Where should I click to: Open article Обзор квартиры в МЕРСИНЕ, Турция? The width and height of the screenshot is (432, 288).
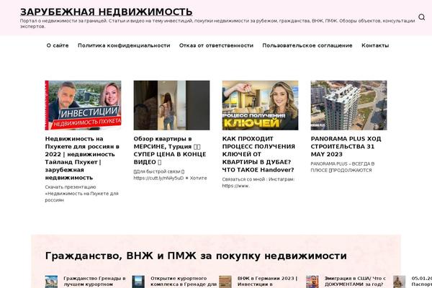click(170, 150)
